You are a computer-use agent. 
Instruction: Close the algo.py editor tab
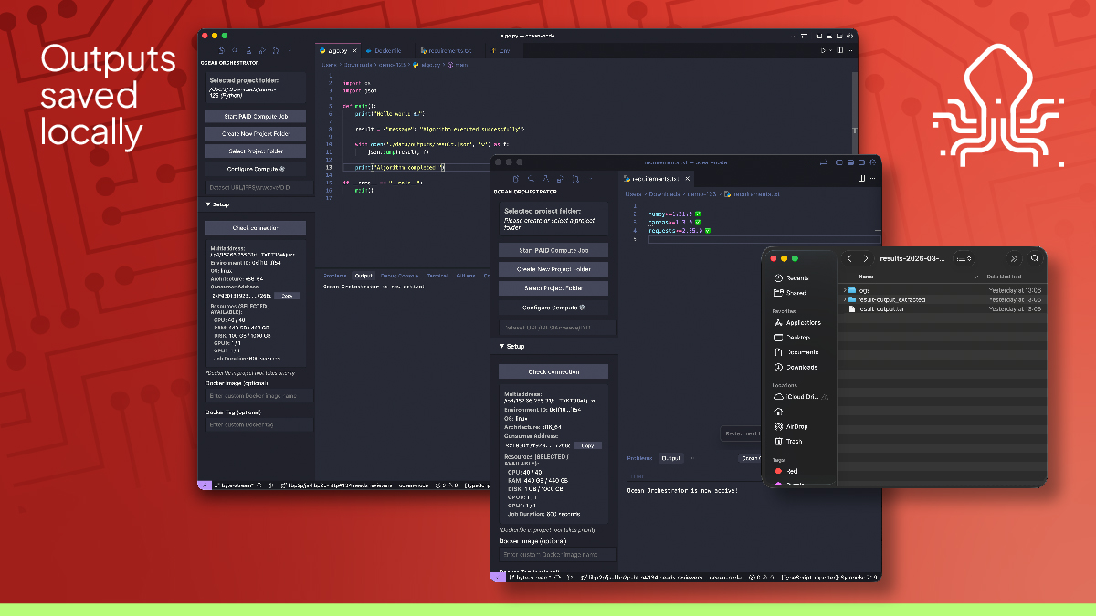354,50
